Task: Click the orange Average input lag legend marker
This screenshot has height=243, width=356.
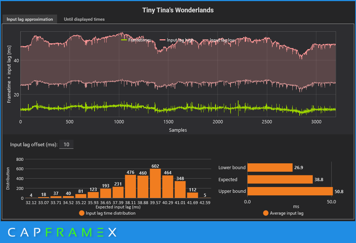Action: tap(266, 213)
